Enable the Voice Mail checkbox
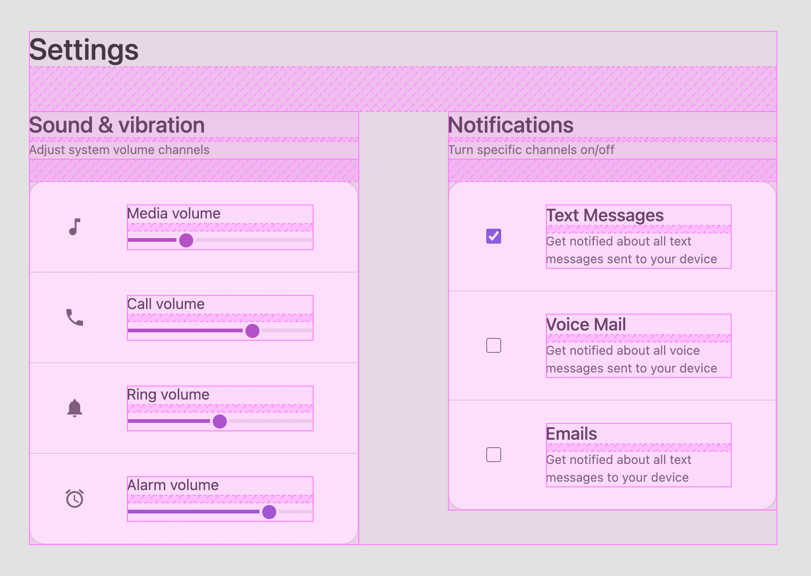The image size is (811, 576). tap(494, 345)
